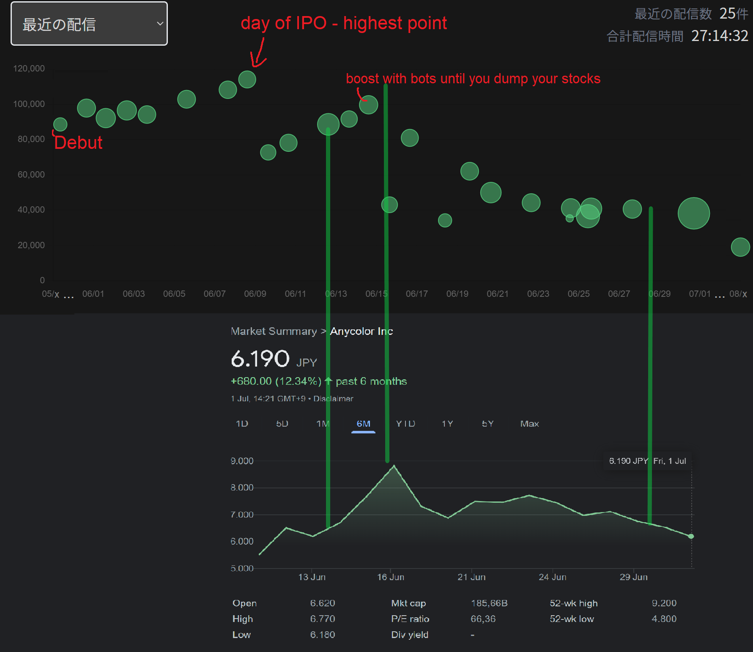Image resolution: width=753 pixels, height=652 pixels.
Task: Click the '06/01' date axis label
Action: click(x=93, y=294)
